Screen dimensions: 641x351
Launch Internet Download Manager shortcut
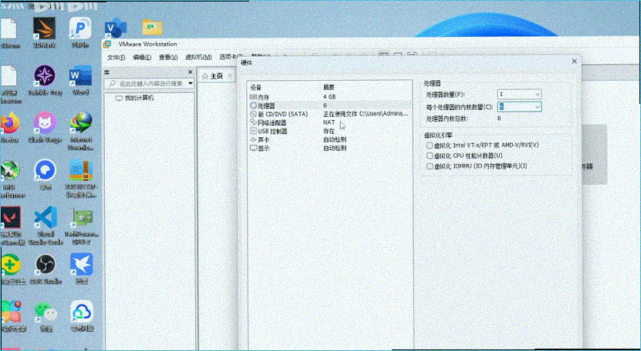tap(81, 124)
